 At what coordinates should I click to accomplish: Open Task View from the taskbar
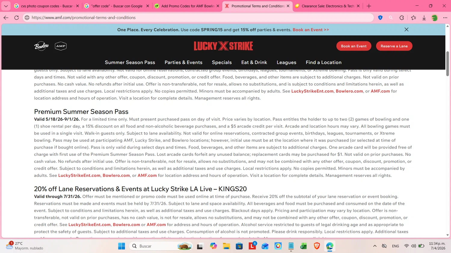pos(200,246)
